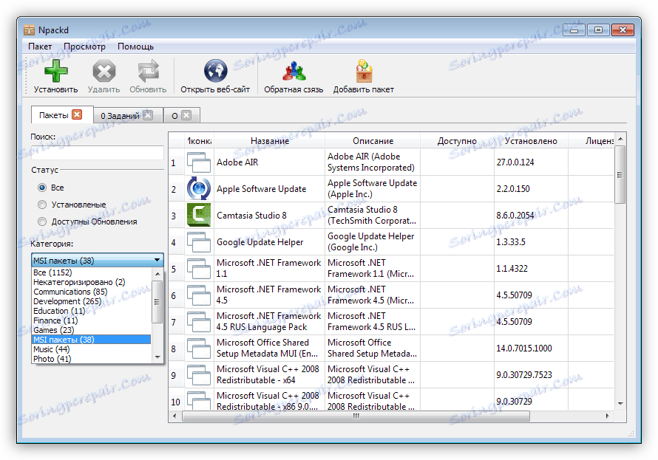Select row number 2 header
The image size is (658, 460).
pyautogui.click(x=176, y=189)
